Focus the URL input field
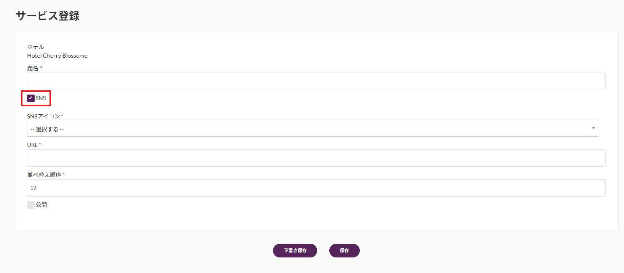624x273 pixels. [316, 158]
